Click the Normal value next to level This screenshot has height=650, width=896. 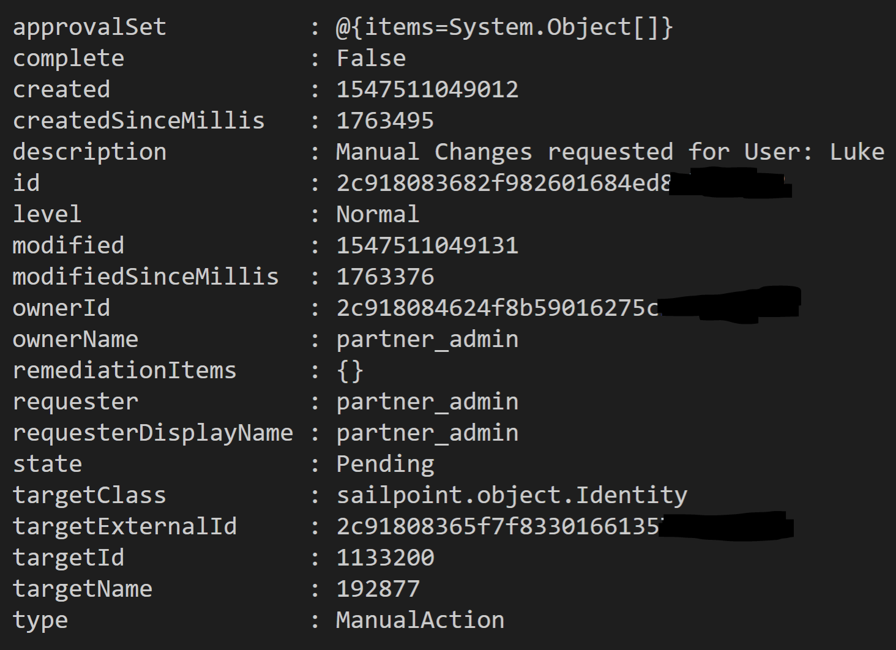click(378, 215)
